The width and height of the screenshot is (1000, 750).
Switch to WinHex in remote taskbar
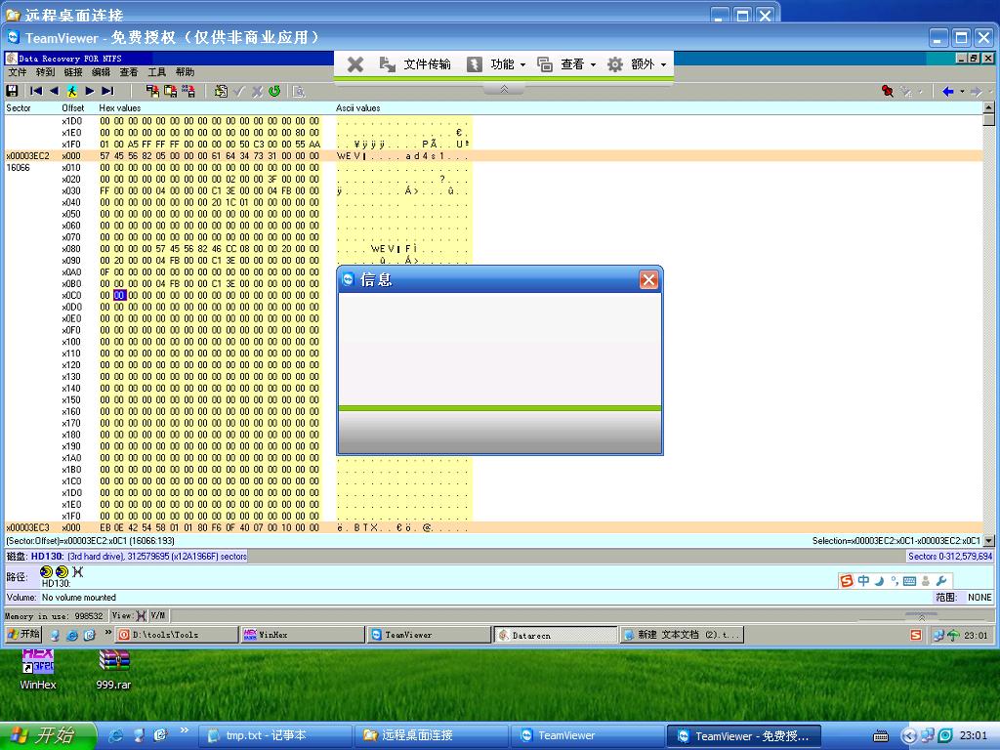301,635
